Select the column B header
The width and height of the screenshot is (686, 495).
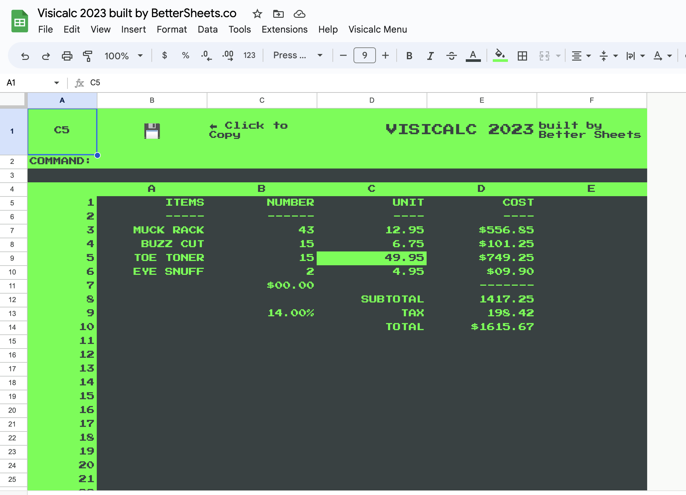coord(152,100)
